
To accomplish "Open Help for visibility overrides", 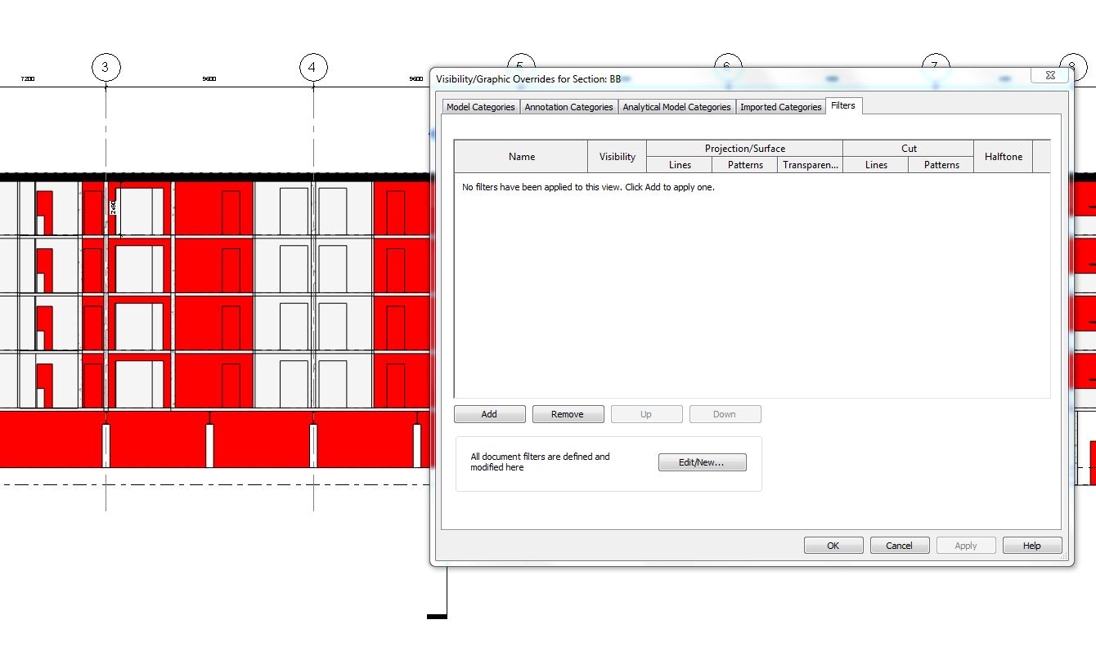I will coord(1032,546).
